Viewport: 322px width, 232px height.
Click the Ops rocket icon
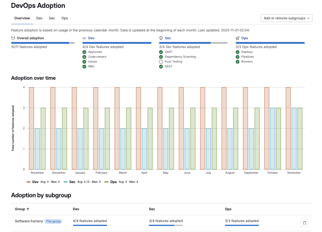[238, 38]
